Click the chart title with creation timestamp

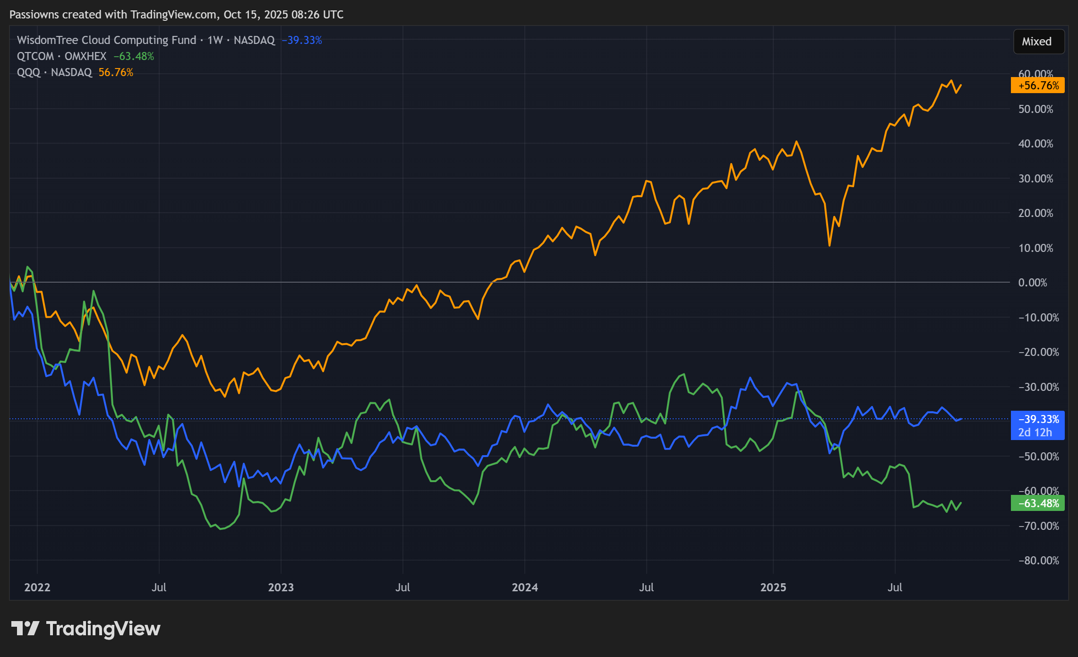click(x=177, y=15)
